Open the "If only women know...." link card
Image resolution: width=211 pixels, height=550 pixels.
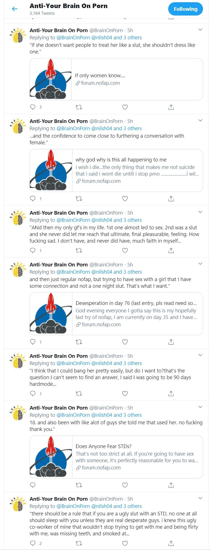point(137,79)
